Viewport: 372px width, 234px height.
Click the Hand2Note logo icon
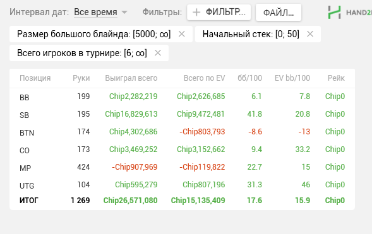click(334, 13)
